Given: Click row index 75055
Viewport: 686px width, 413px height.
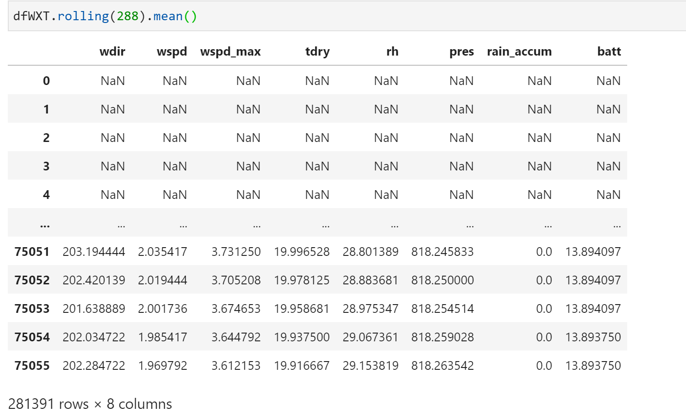Looking at the screenshot, I should [32, 366].
